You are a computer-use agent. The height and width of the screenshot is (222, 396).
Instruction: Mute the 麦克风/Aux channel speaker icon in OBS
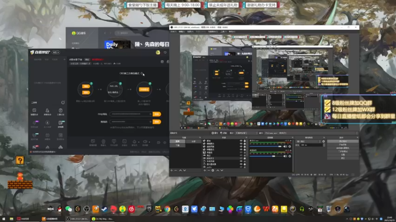[x=285, y=147]
